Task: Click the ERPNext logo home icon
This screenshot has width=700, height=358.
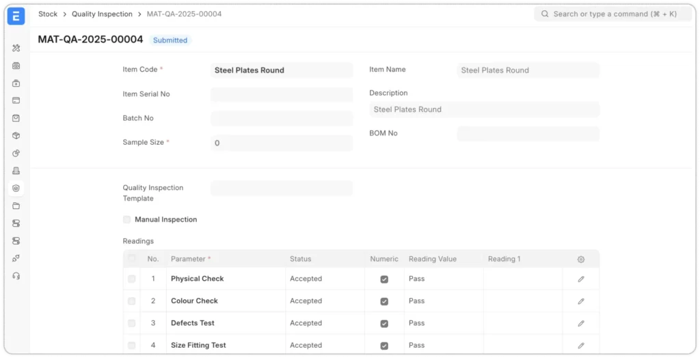Action: coord(16,16)
